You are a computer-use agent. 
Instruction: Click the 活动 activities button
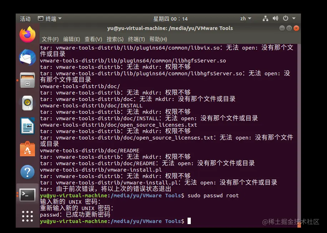(x=25, y=19)
